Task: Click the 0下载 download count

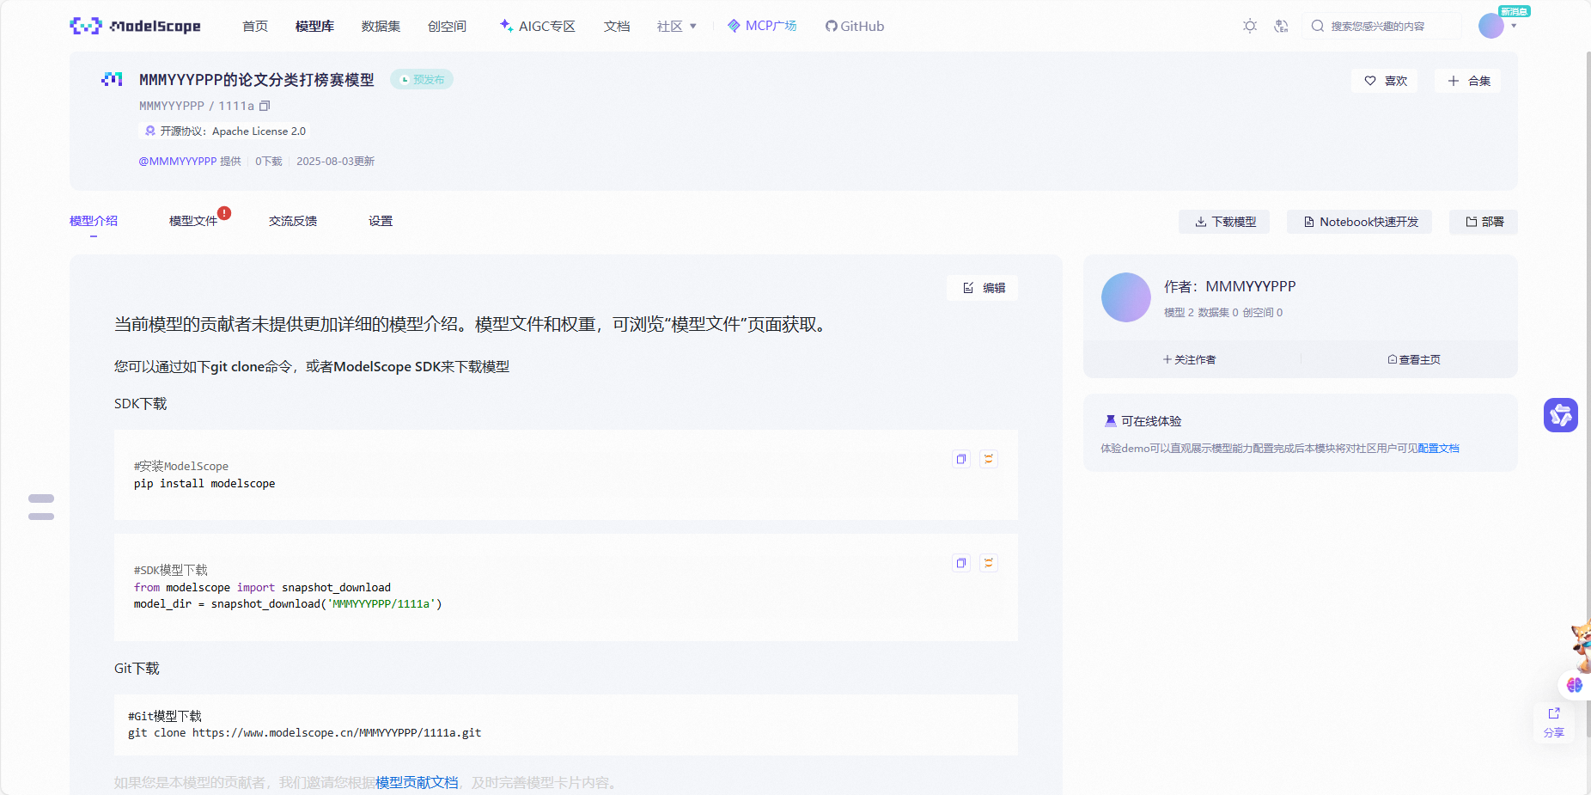Action: coord(269,161)
